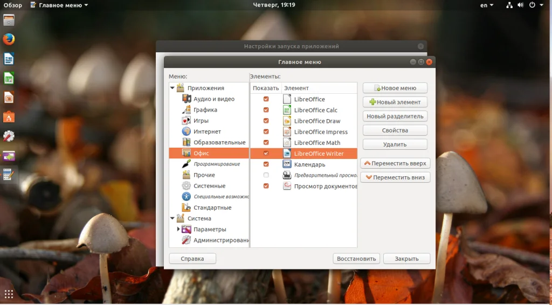Click the LibreOffice Impress element icon

(287, 131)
